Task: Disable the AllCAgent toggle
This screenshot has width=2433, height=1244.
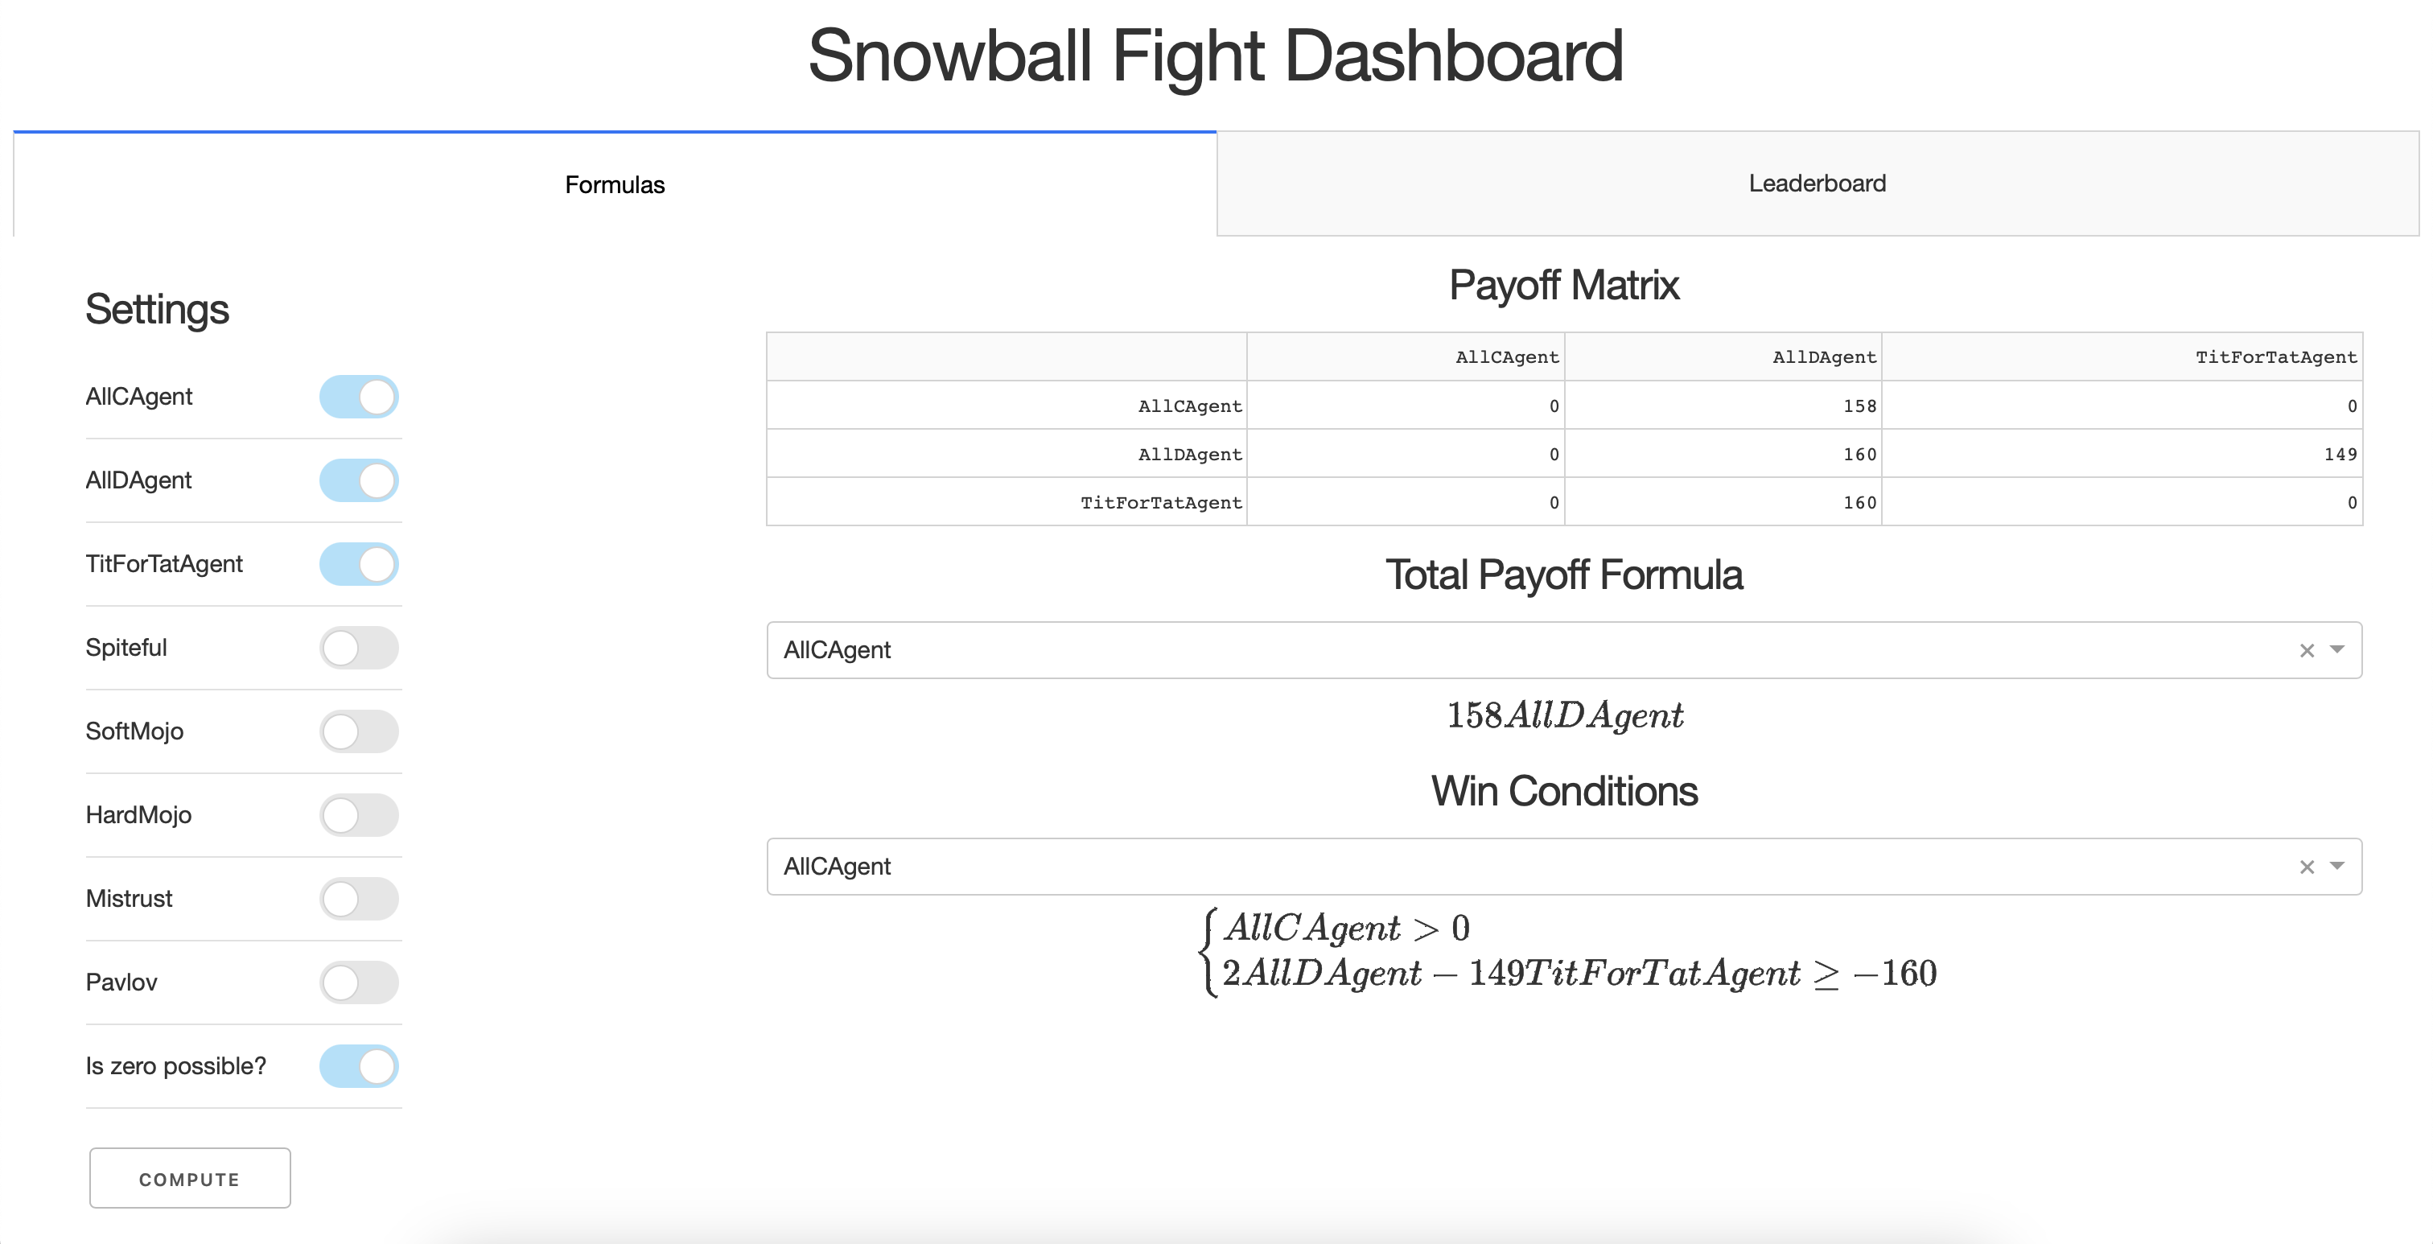Action: (x=359, y=397)
